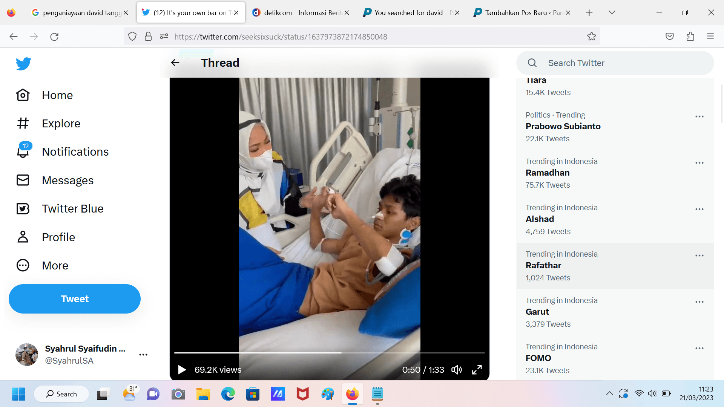Show hidden system tray icons
The height and width of the screenshot is (407, 724).
point(609,394)
